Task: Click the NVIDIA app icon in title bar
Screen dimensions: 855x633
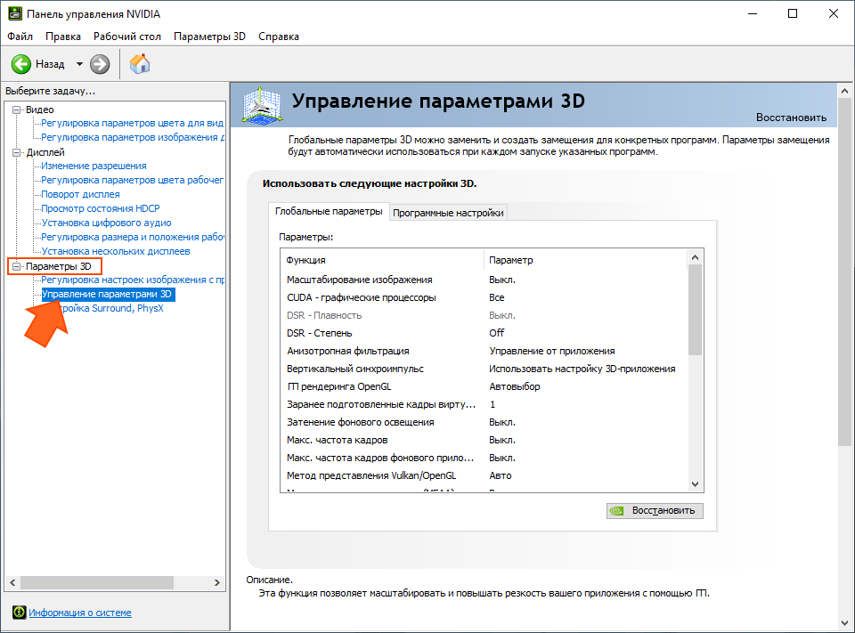Action: pyautogui.click(x=15, y=13)
